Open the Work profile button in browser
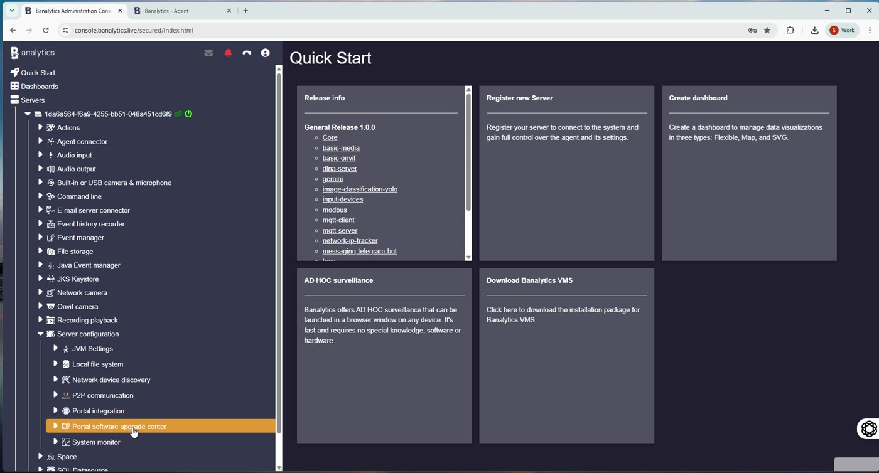This screenshot has width=879, height=473. pyautogui.click(x=843, y=30)
